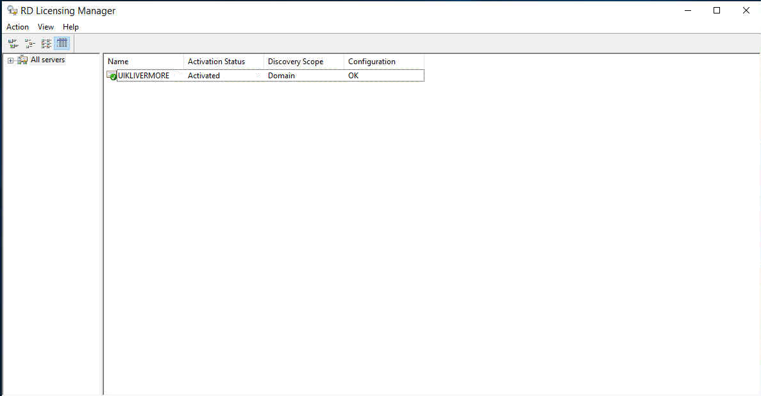The height and width of the screenshot is (396, 761).
Task: Sort by Configuration column header
Action: coord(384,61)
